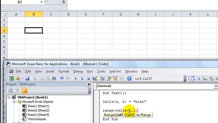Undo the last edit

(62, 79)
